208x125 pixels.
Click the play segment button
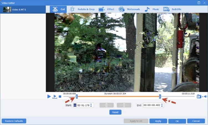(55, 96)
